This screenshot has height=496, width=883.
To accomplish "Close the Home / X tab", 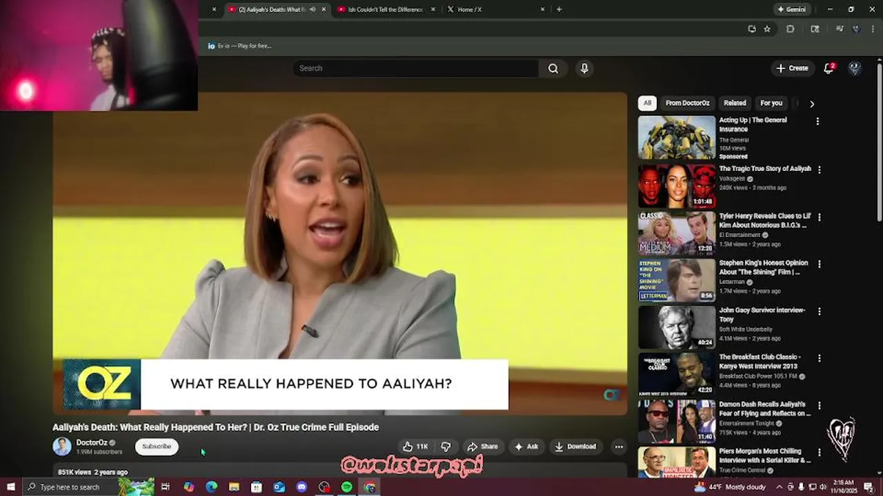I will click(x=542, y=10).
